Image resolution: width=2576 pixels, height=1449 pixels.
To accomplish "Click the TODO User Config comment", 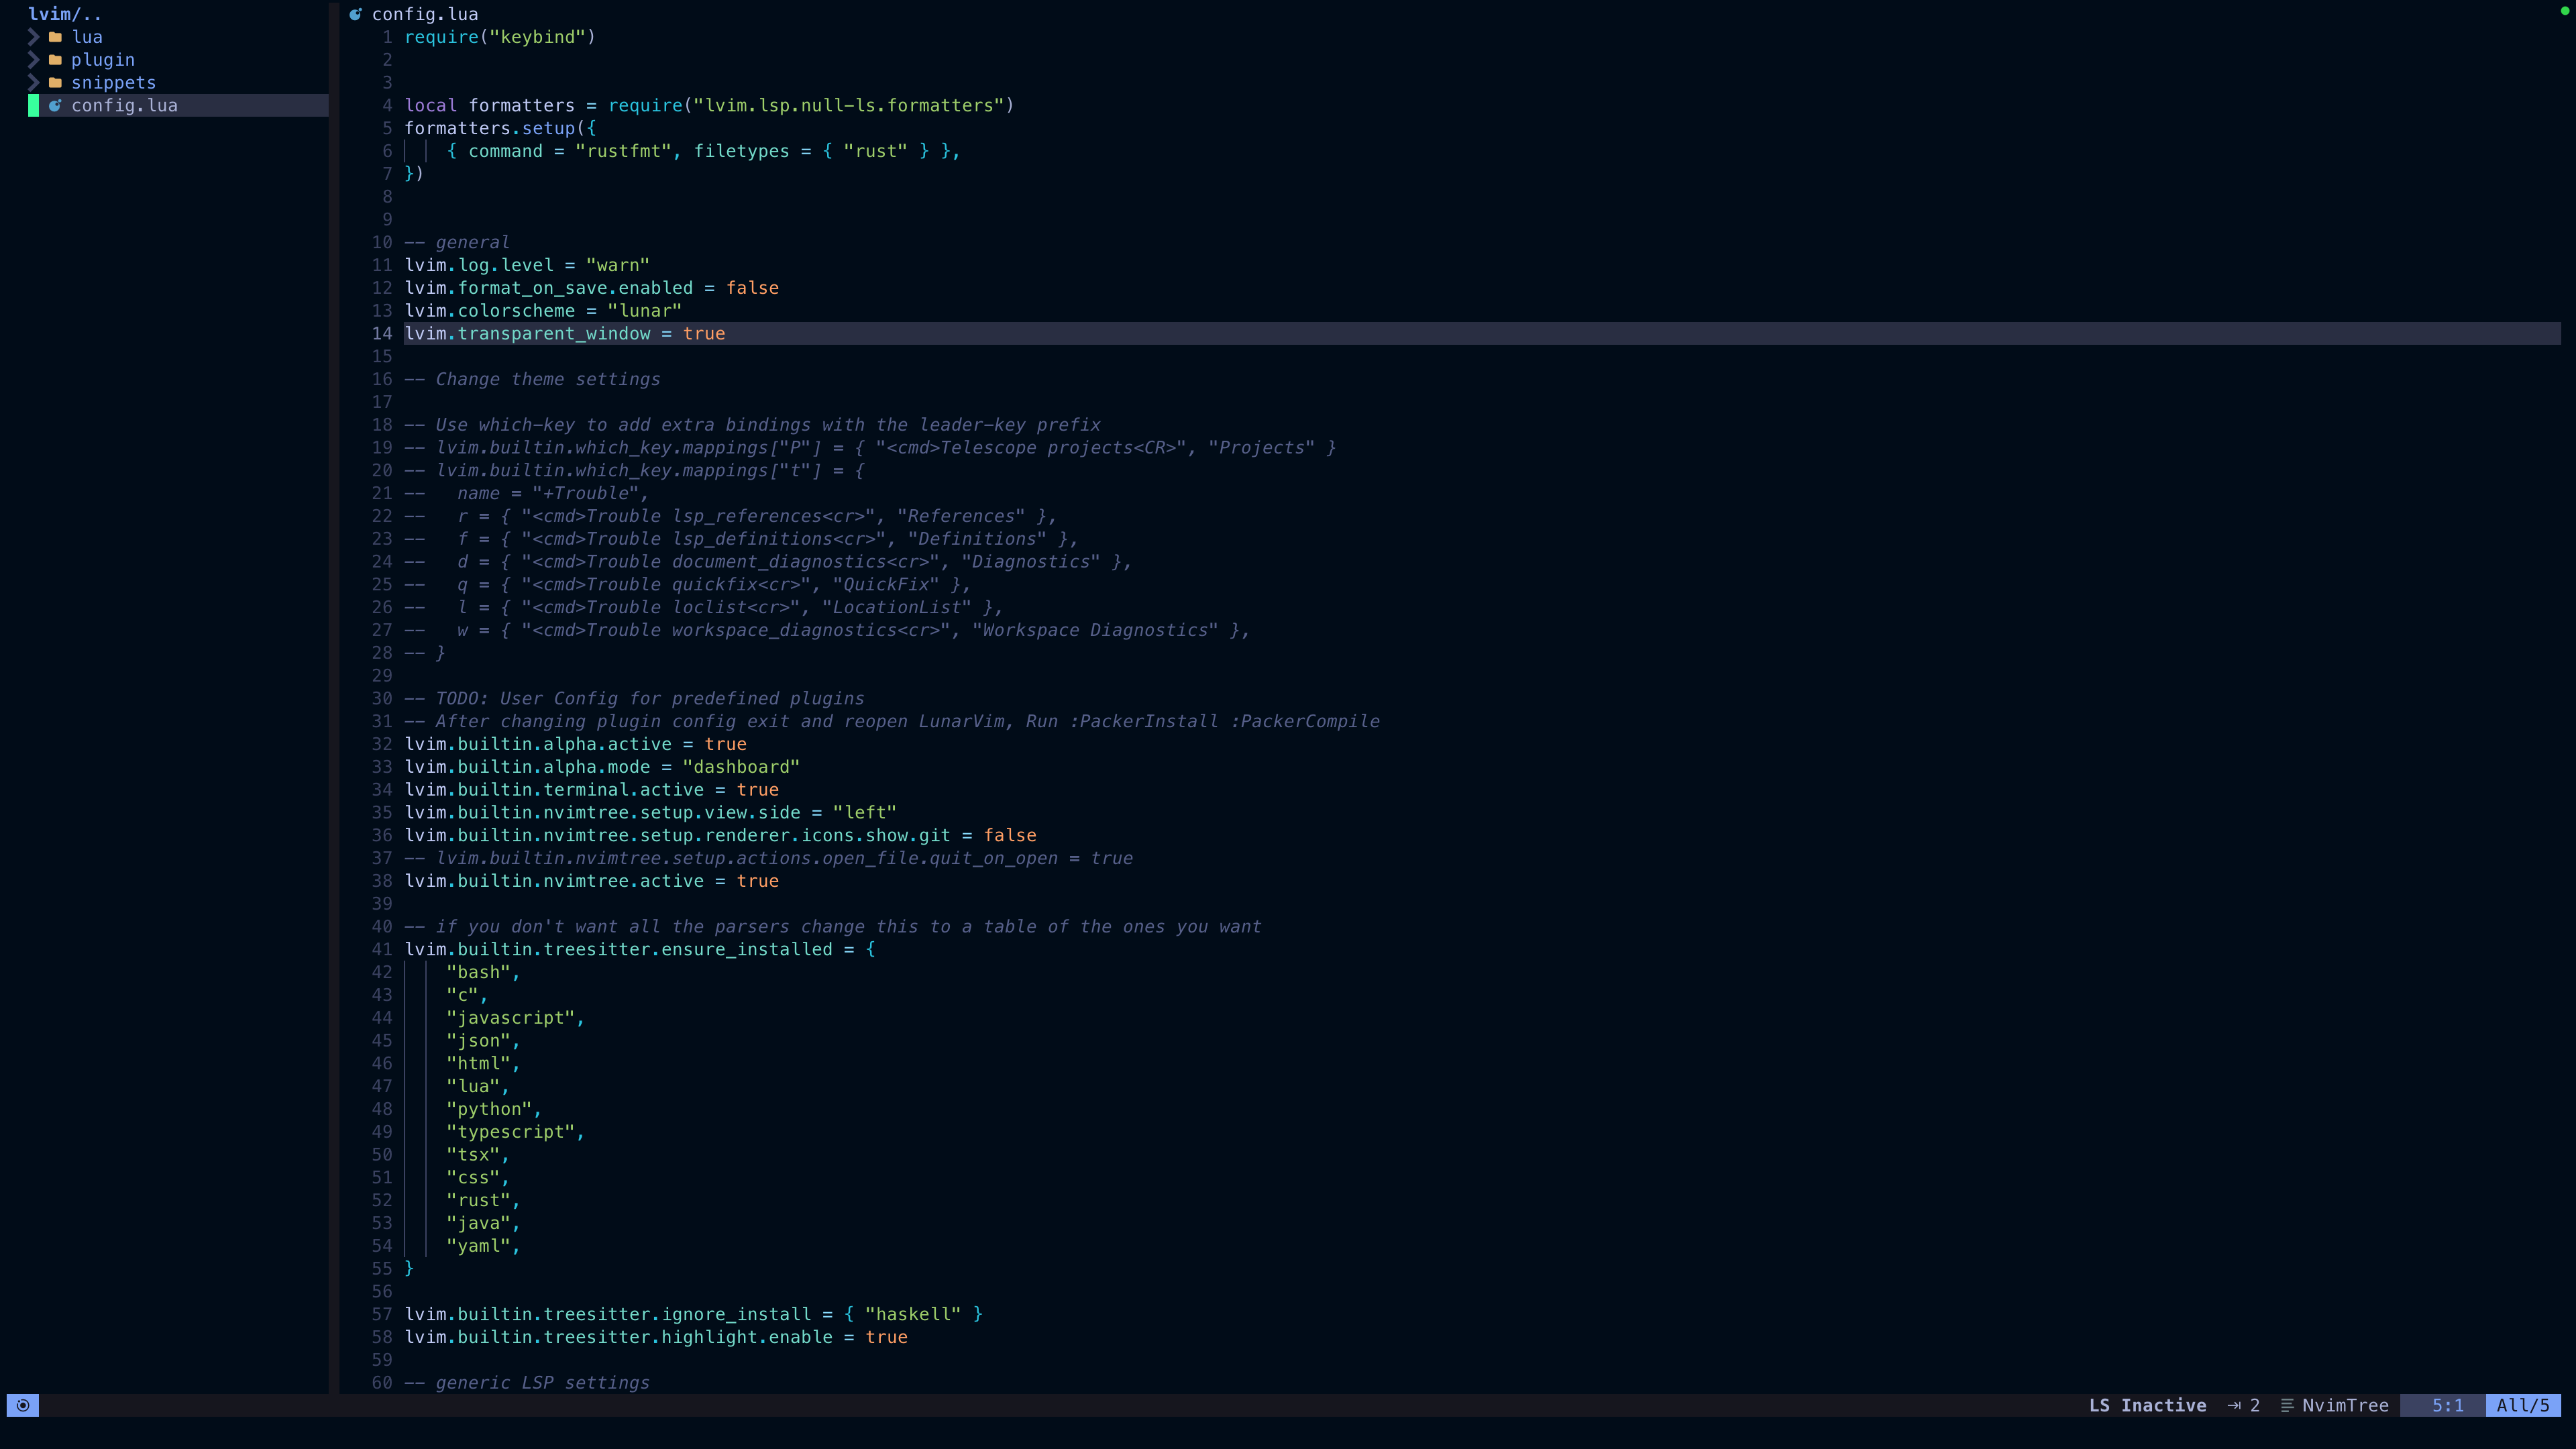I will (x=634, y=698).
